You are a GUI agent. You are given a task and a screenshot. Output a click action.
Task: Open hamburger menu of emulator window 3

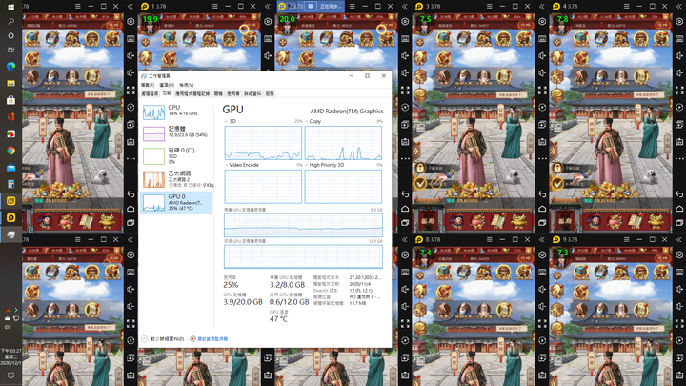[489, 6]
